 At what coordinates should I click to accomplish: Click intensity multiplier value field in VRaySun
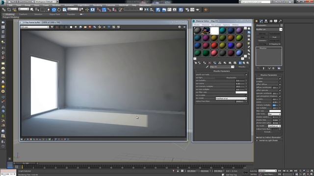tap(275, 105)
